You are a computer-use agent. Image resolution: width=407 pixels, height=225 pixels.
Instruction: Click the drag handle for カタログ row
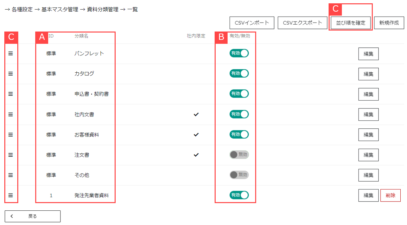point(11,74)
